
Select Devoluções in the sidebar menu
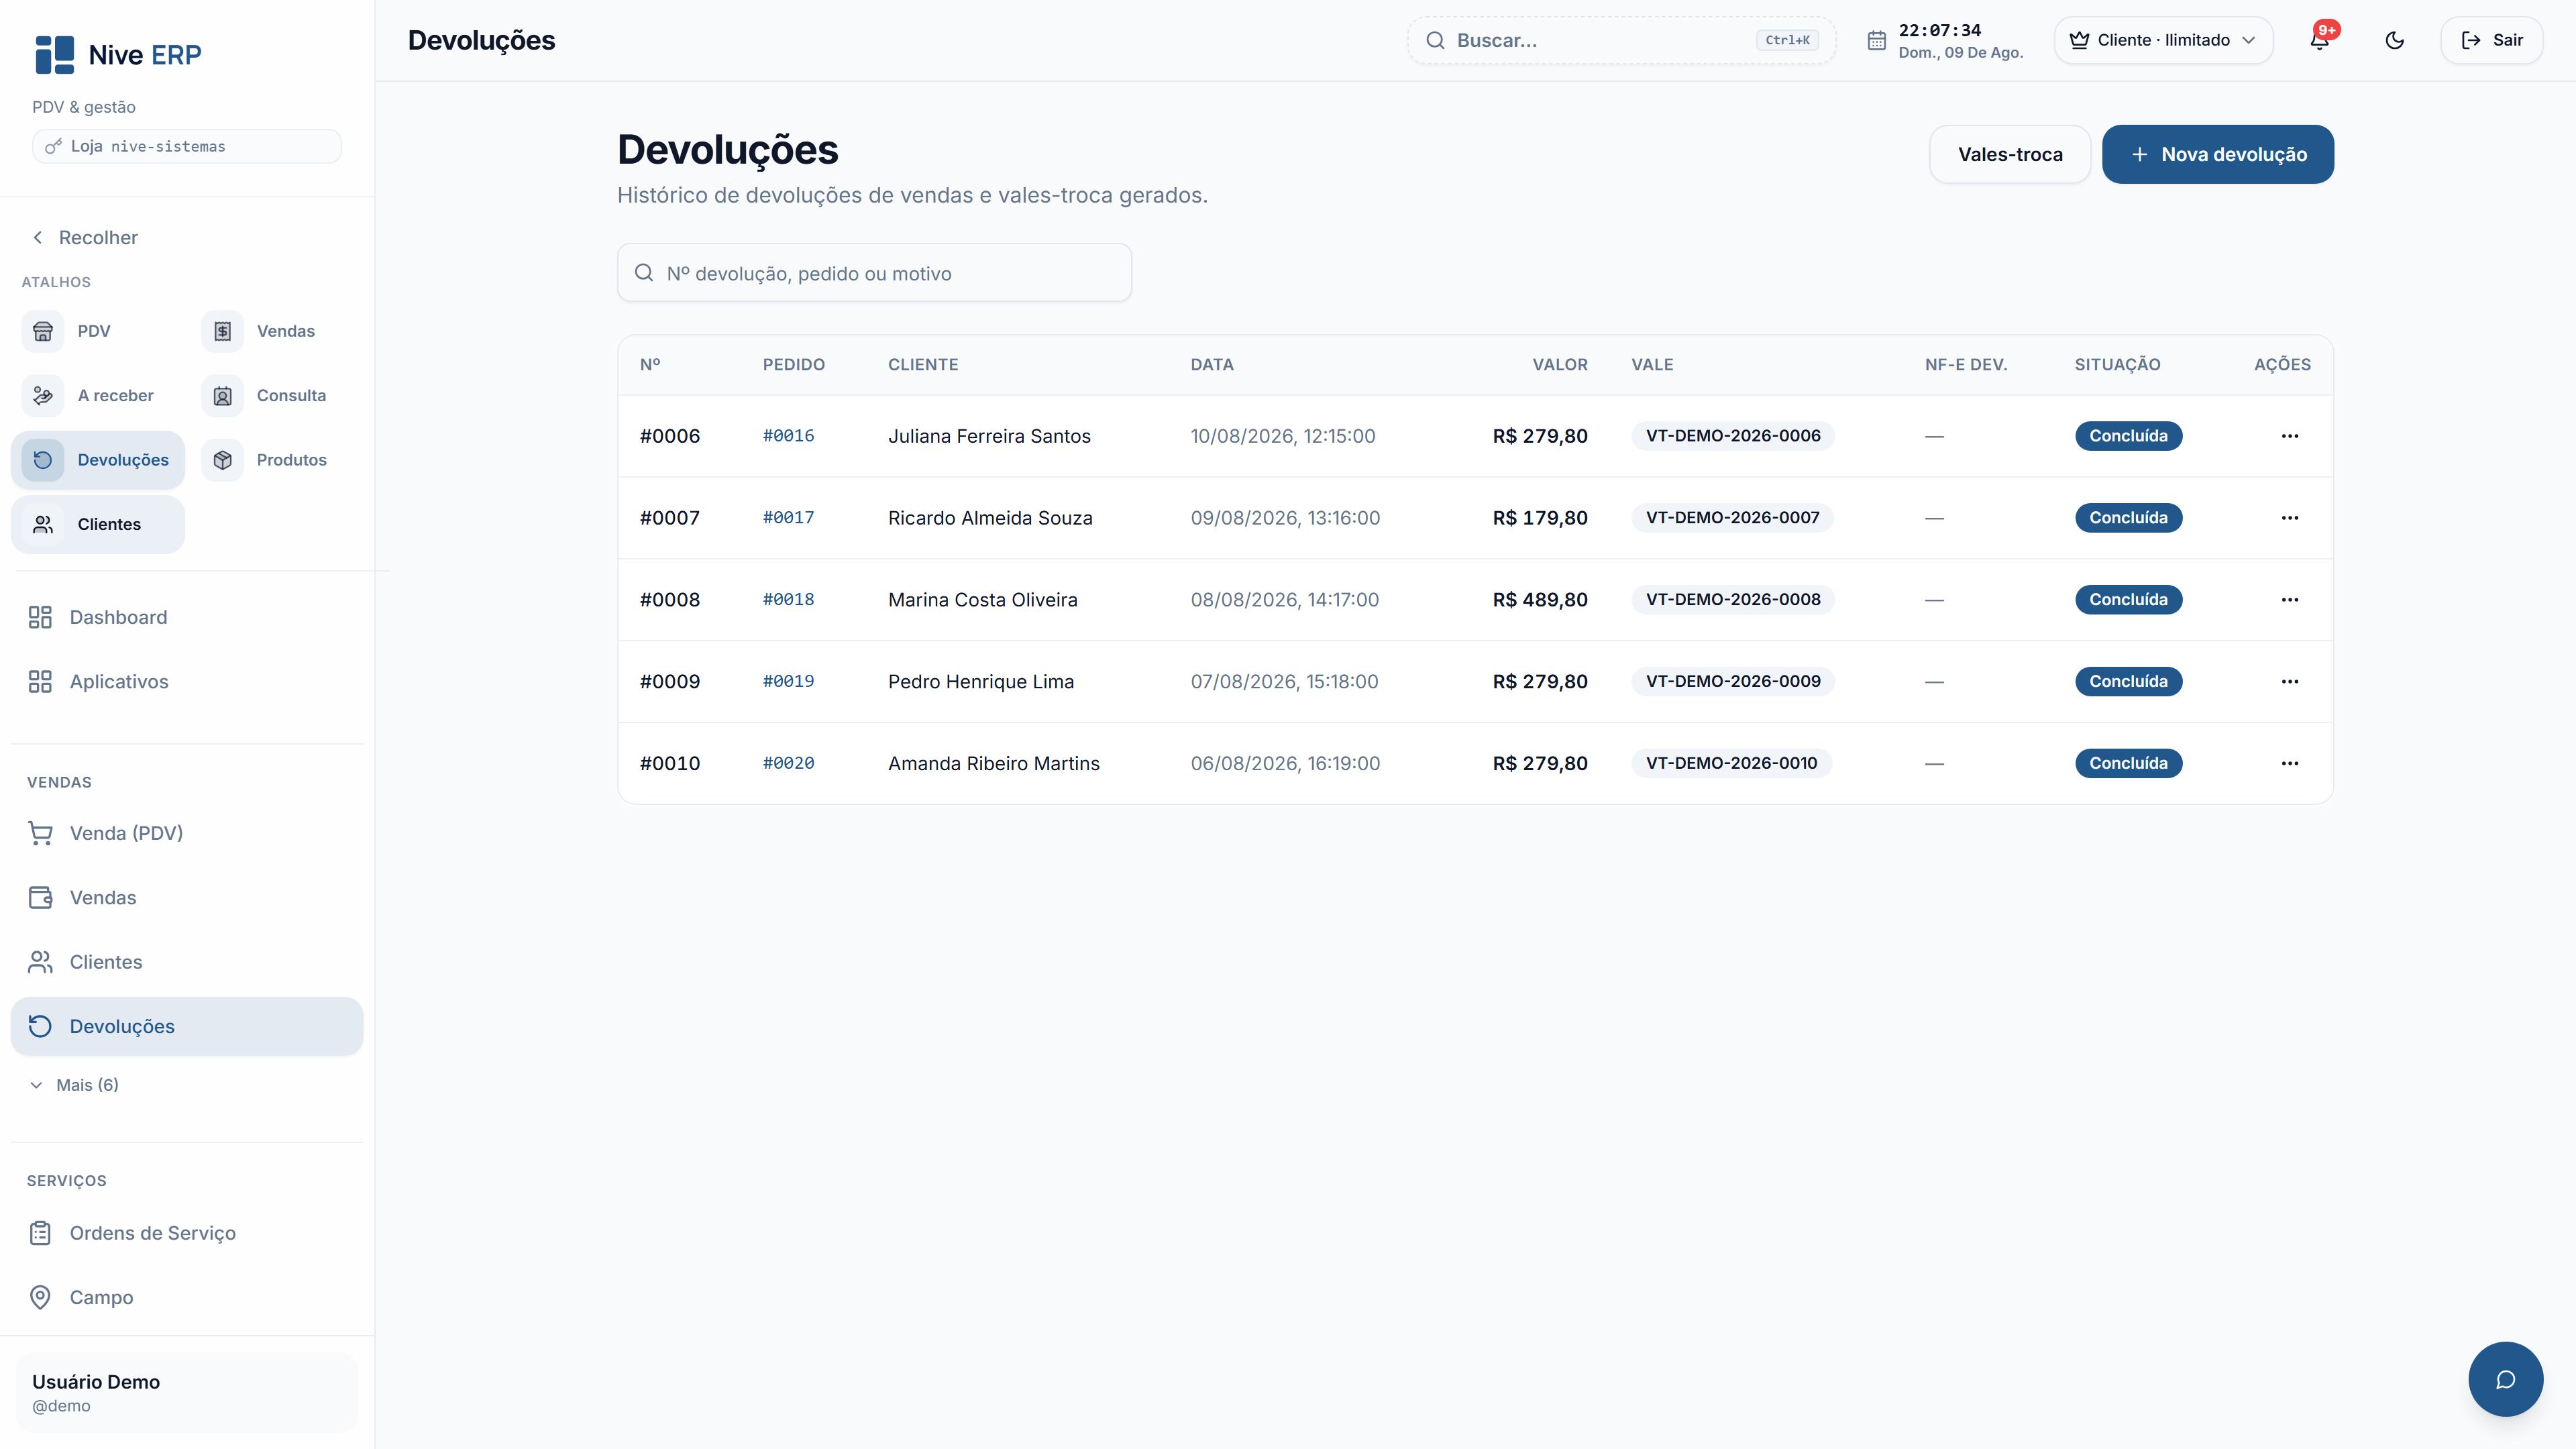[187, 1026]
